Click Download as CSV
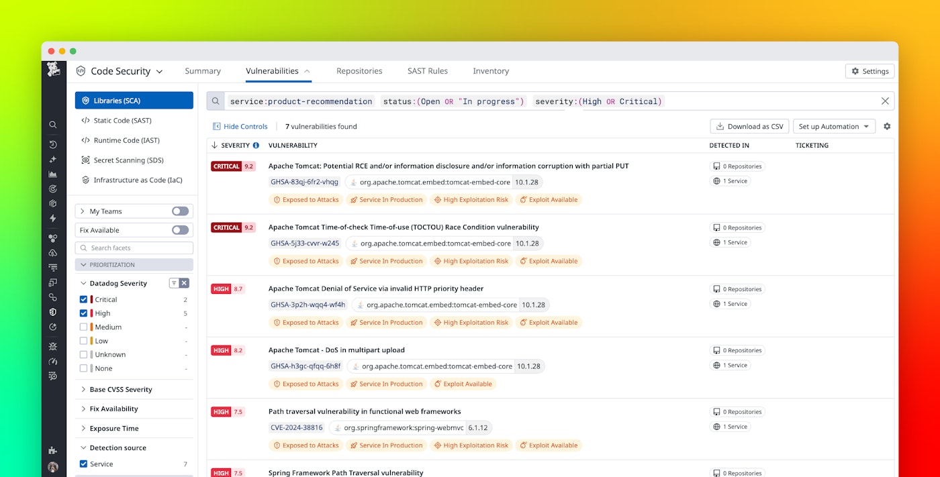Screen dimensions: 940x477 [749, 126]
